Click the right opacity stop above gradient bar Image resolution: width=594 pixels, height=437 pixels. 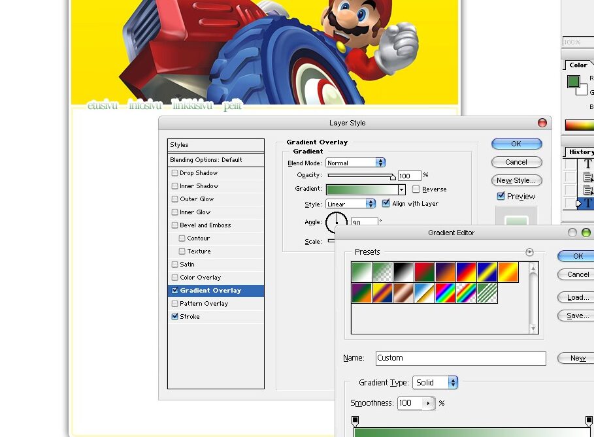coord(589,421)
